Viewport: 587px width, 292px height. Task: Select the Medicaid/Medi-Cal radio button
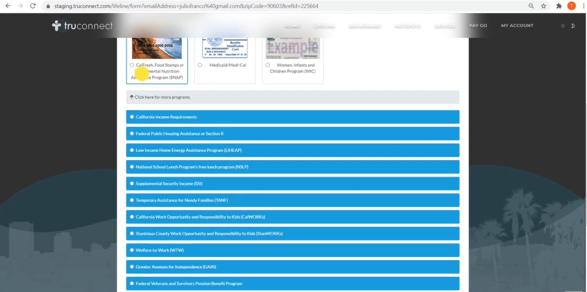pos(200,65)
